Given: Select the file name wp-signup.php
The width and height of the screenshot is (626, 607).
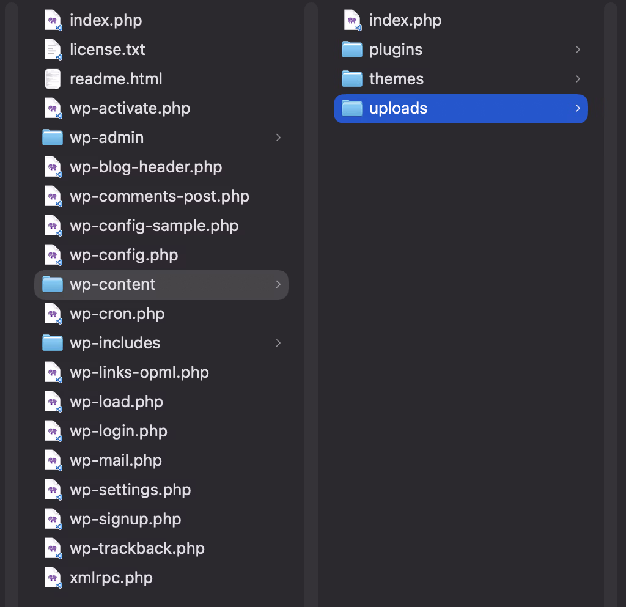Looking at the screenshot, I should coord(126,520).
